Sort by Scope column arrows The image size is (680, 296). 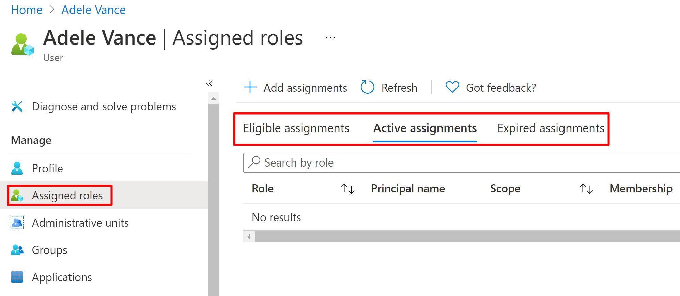(x=586, y=189)
